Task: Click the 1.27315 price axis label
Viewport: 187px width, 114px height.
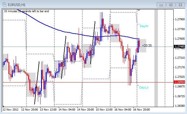Action: coord(180,58)
